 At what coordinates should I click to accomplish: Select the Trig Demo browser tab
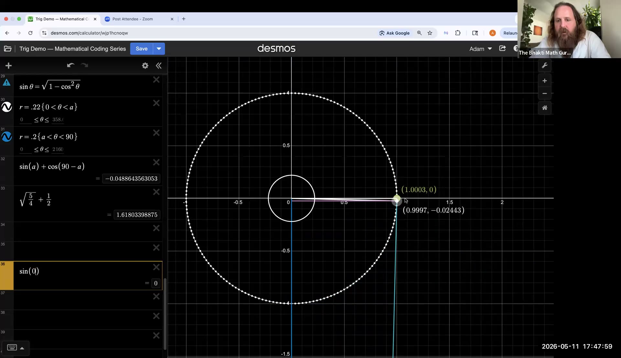pos(62,19)
